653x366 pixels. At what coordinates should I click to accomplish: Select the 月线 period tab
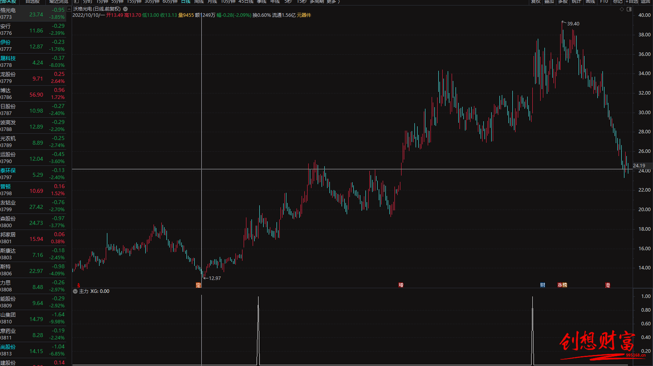click(x=212, y=2)
